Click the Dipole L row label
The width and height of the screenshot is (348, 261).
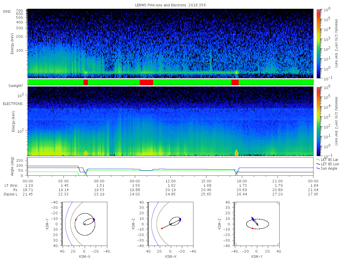coord(10,194)
